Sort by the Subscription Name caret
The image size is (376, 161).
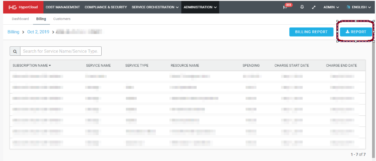pos(50,66)
